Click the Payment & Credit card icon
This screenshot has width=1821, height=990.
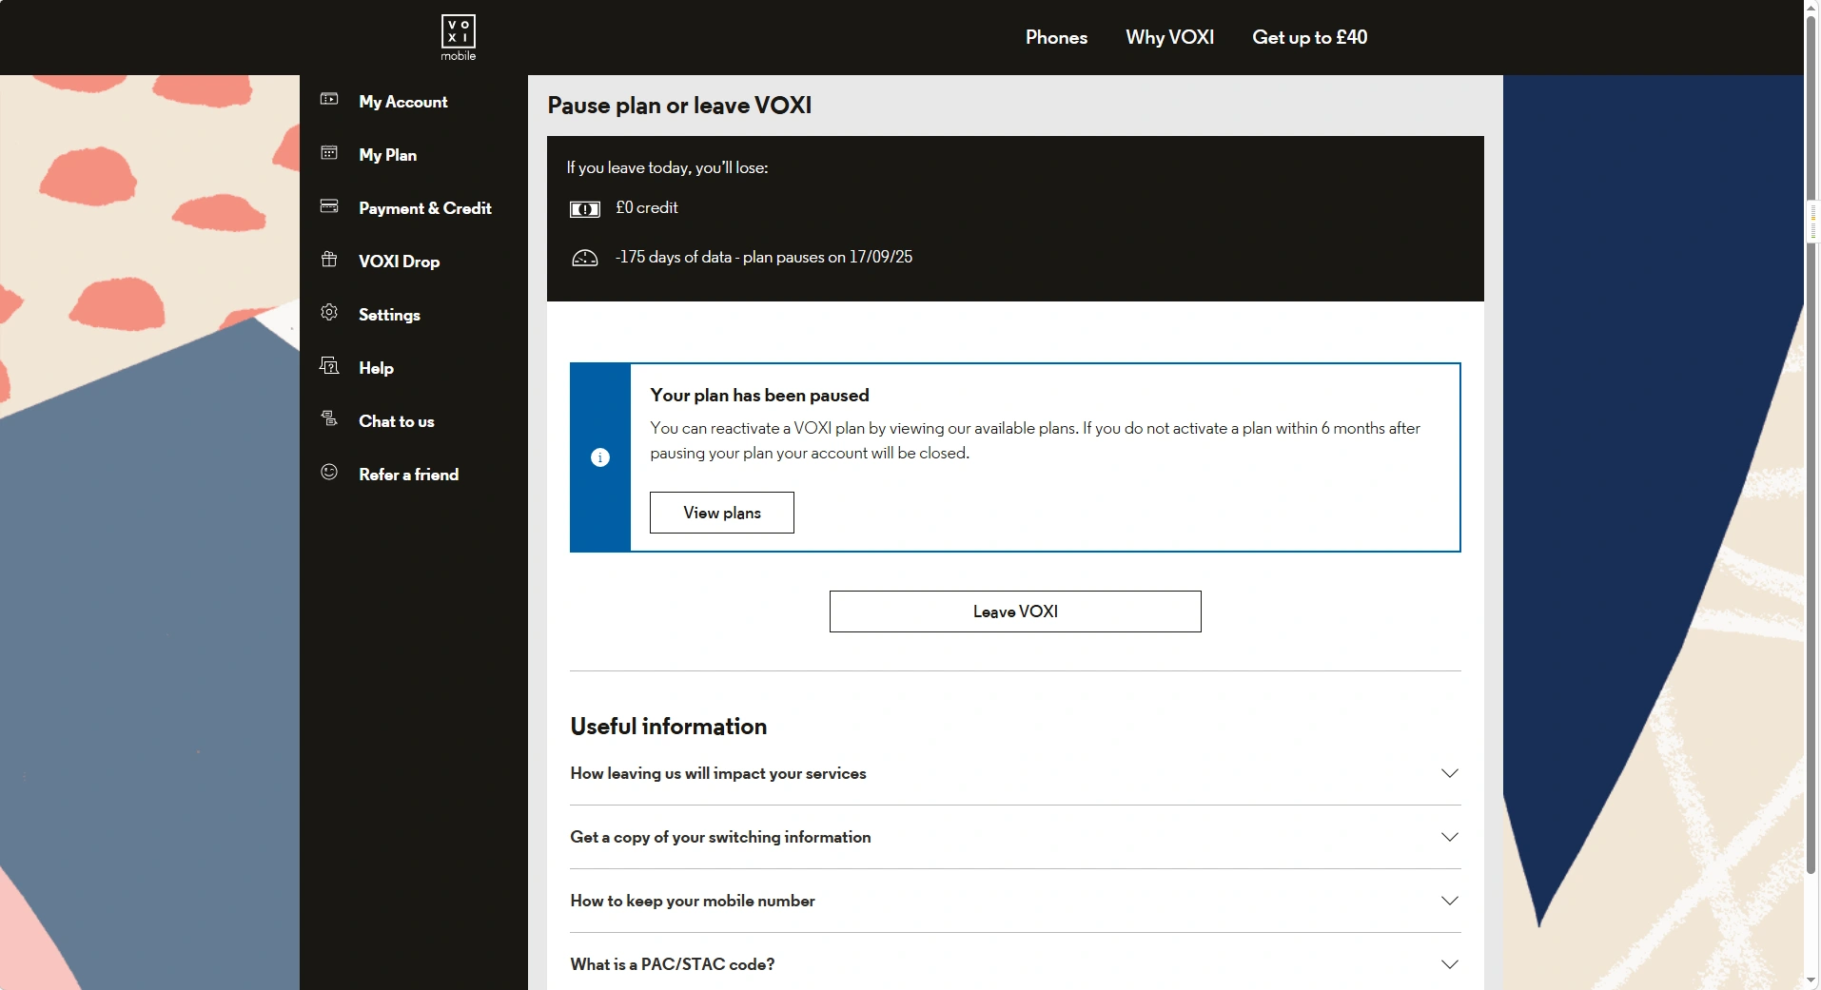[329, 206]
